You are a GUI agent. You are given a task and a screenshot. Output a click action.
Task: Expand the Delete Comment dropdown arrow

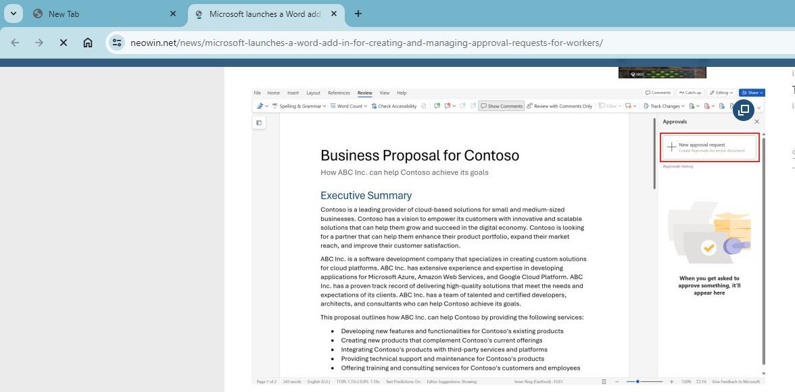click(454, 106)
